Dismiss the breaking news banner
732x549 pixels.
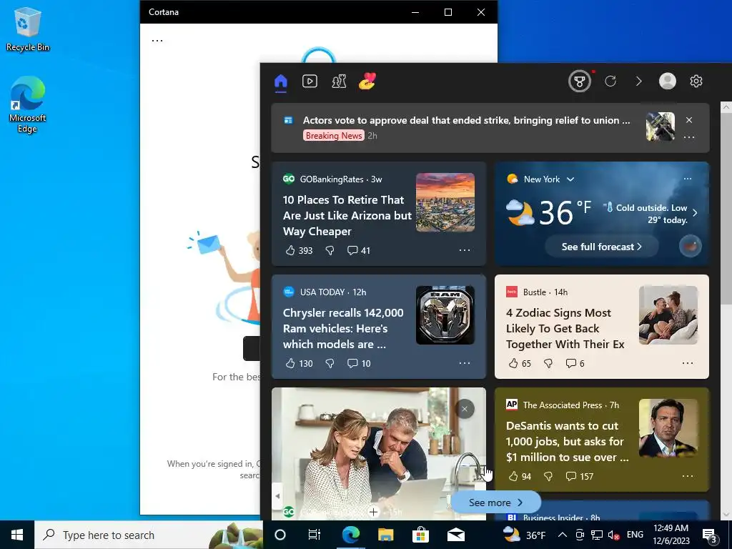[689, 120]
